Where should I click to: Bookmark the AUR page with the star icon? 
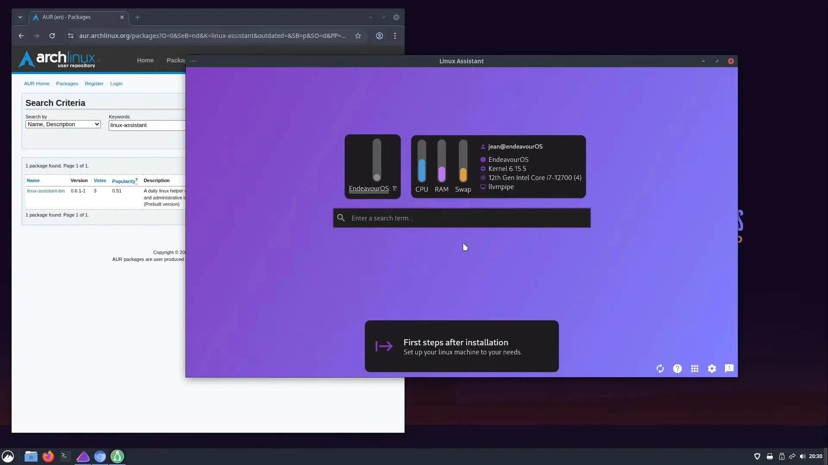[358, 36]
